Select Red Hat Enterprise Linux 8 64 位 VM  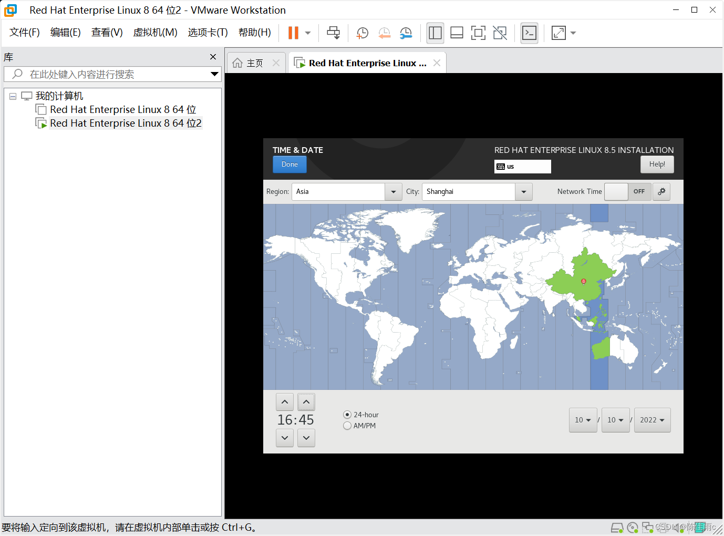click(123, 109)
